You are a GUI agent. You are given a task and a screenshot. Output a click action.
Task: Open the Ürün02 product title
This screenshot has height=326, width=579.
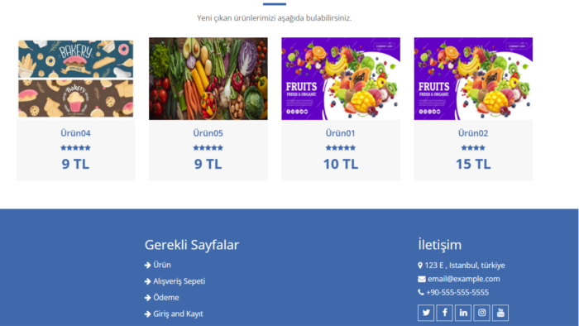473,133
